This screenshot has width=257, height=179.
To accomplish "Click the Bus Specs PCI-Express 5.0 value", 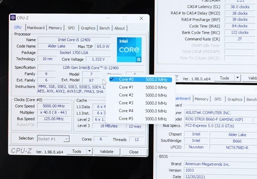I will 220,126.
